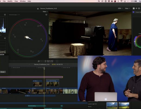The height and width of the screenshot is (109, 141).
Task: Open the viewer 20% zoom dropdown
Action: [120, 8]
